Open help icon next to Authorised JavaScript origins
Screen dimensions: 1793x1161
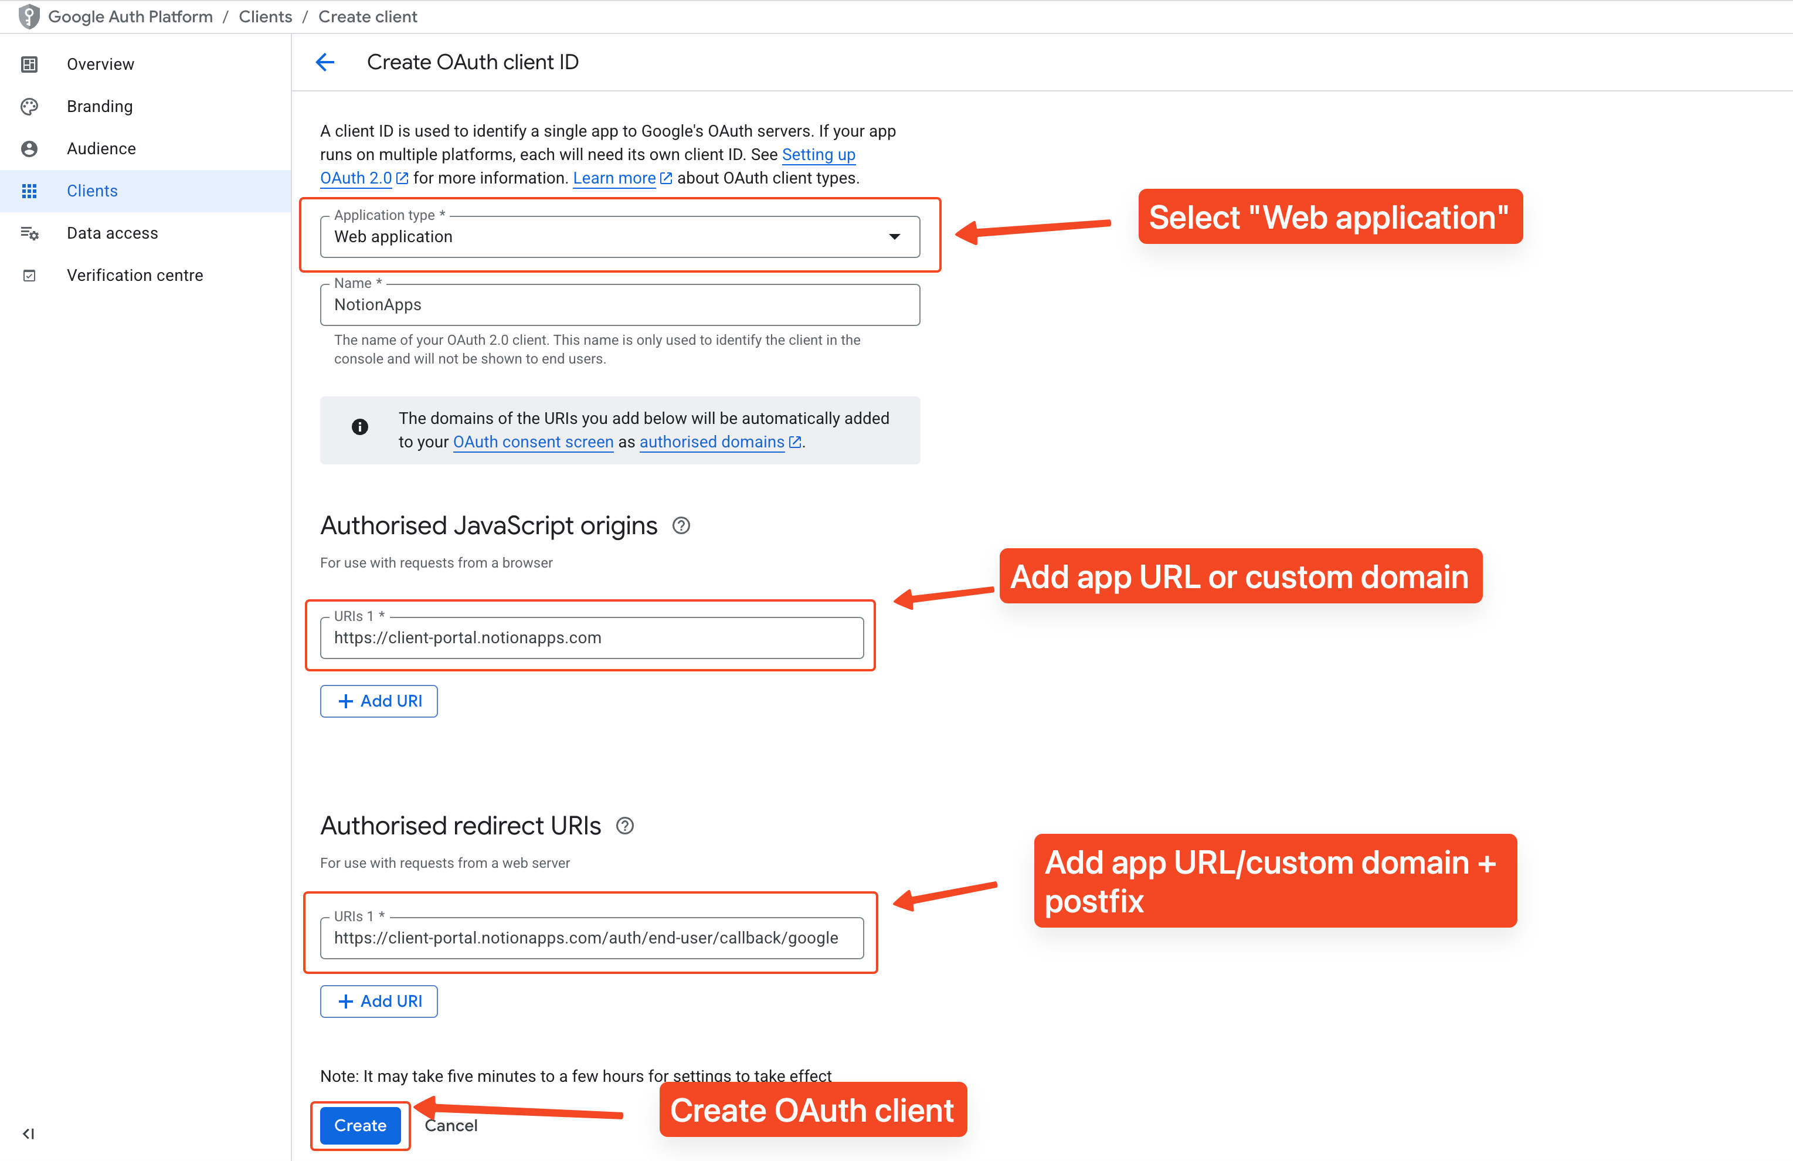[681, 525]
